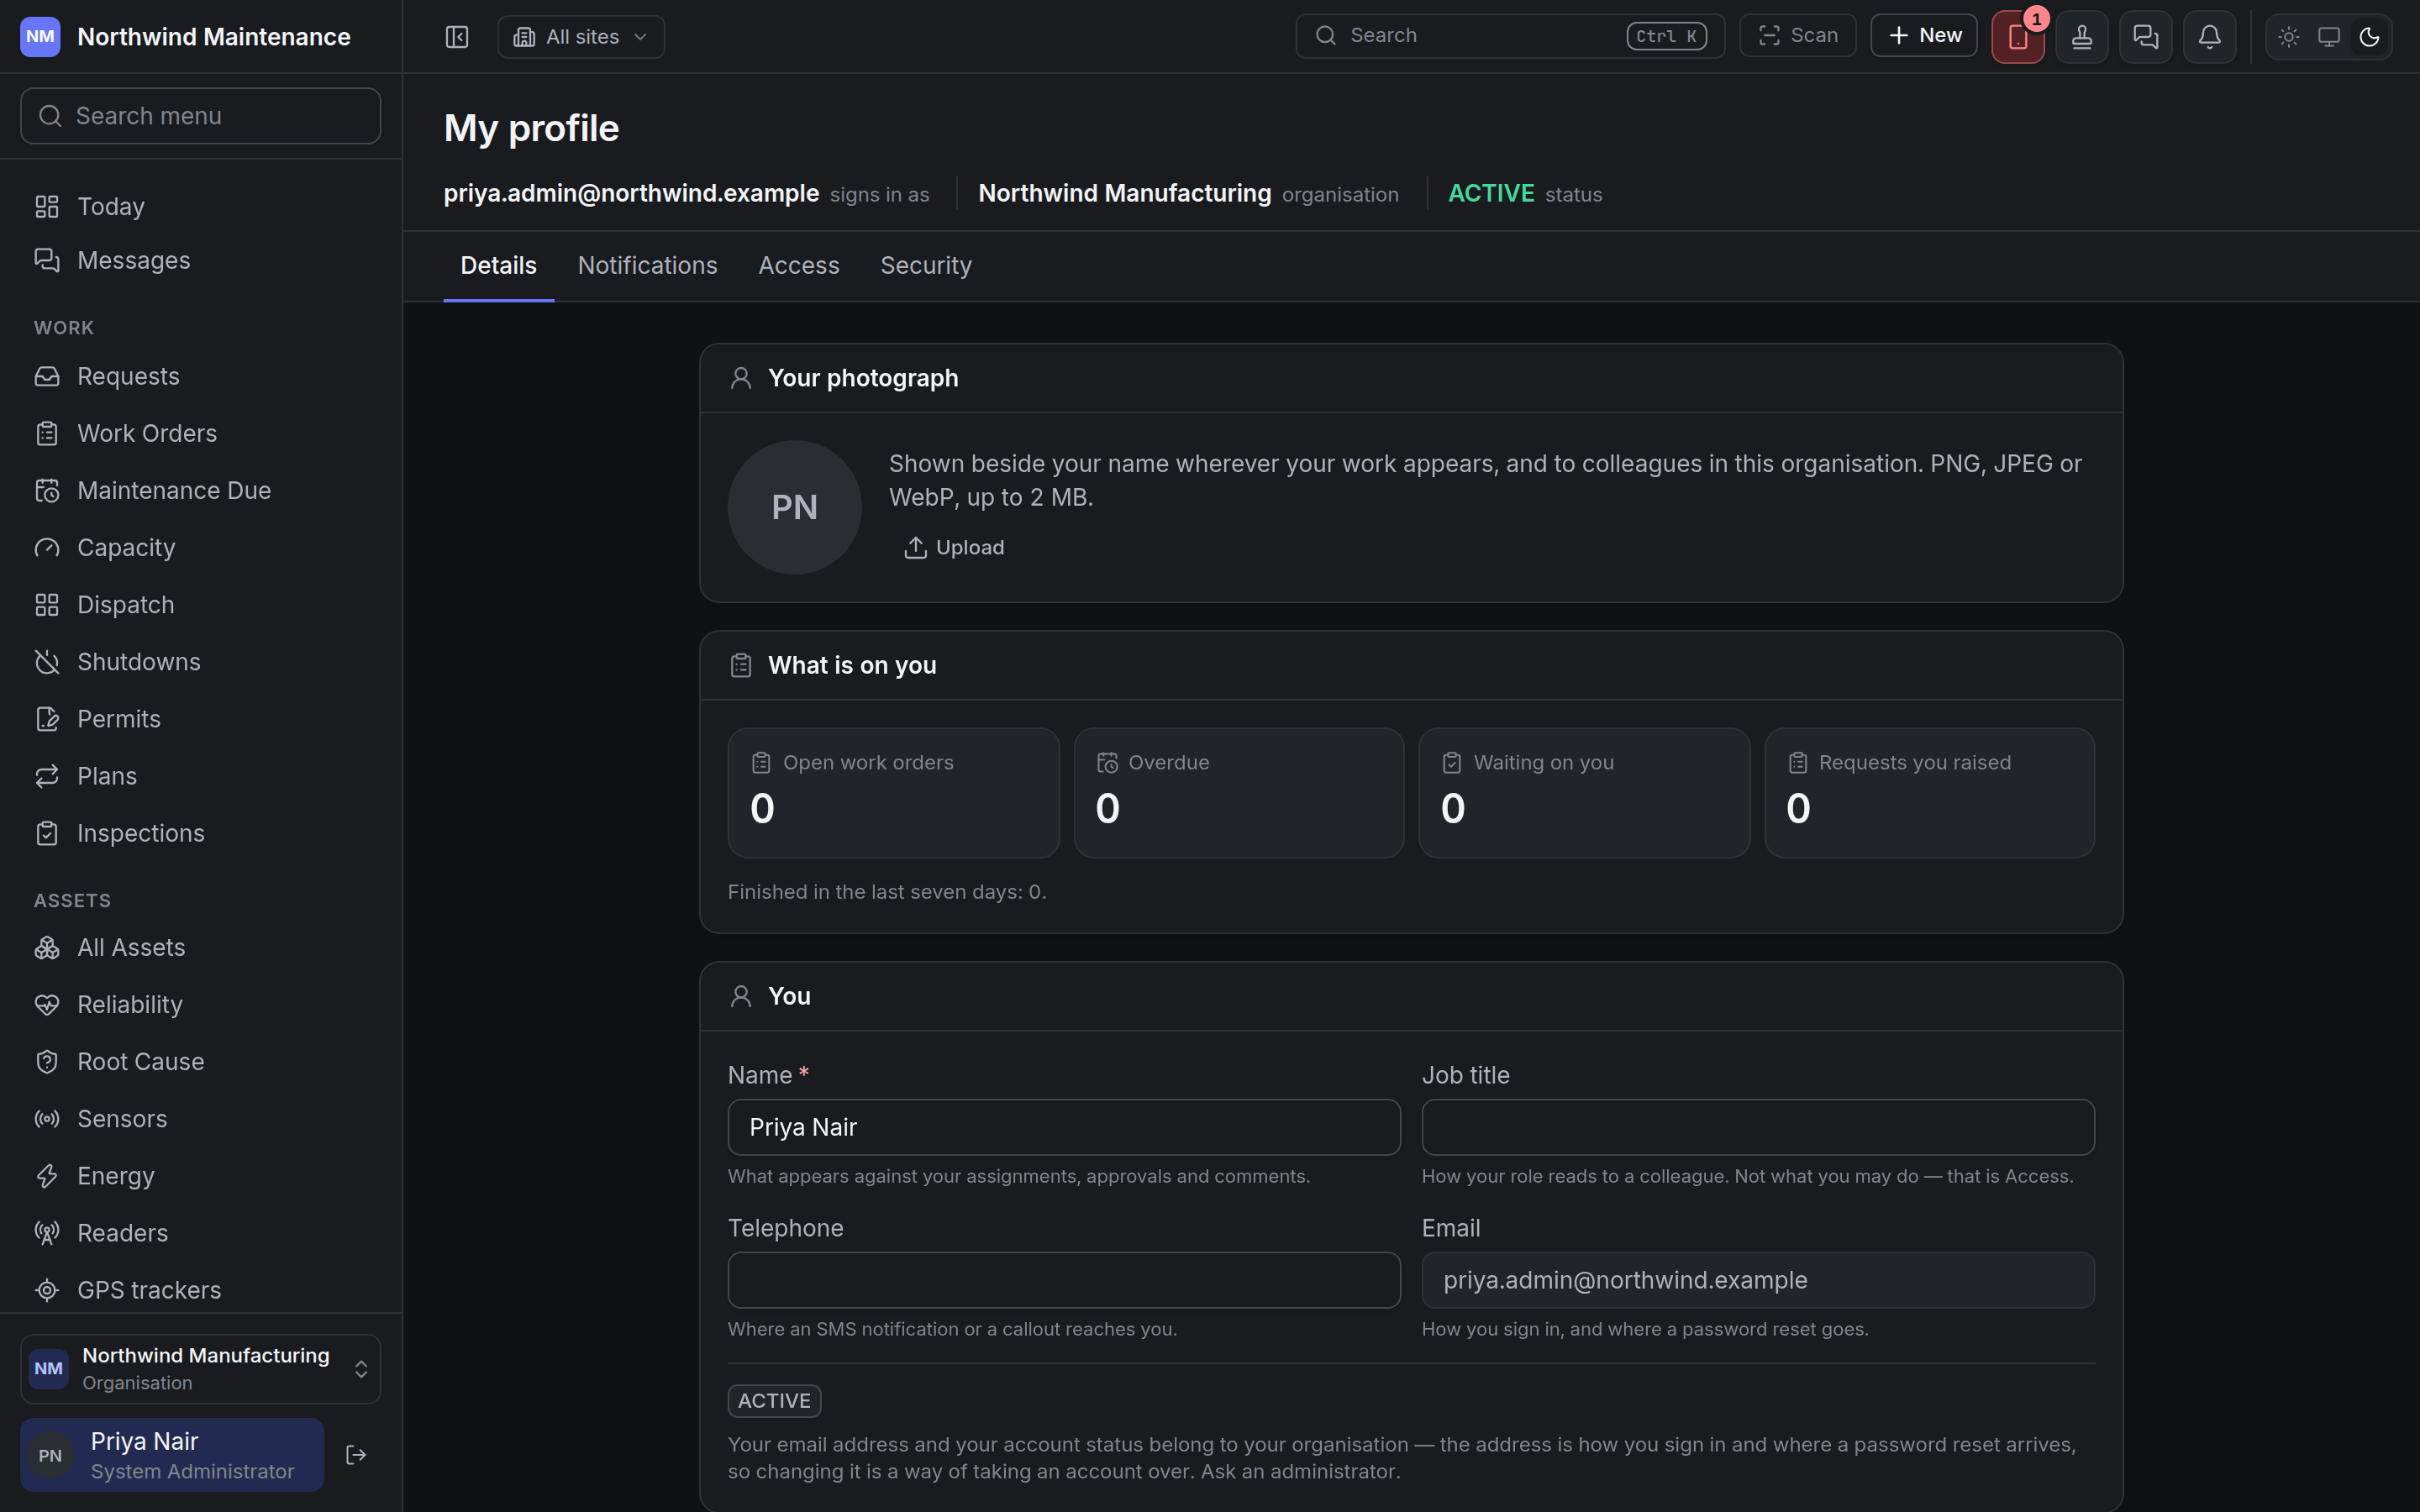Focus the top Search field
The image size is (2420, 1512).
[1510, 36]
